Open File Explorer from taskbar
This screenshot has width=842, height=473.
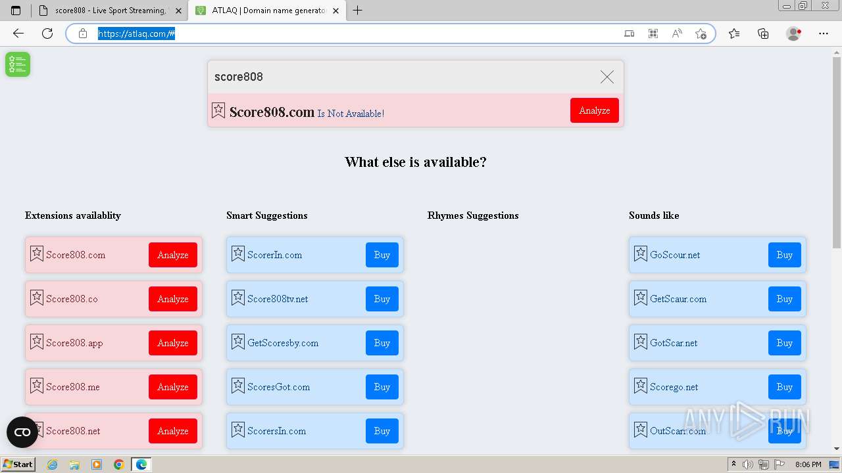click(x=74, y=464)
